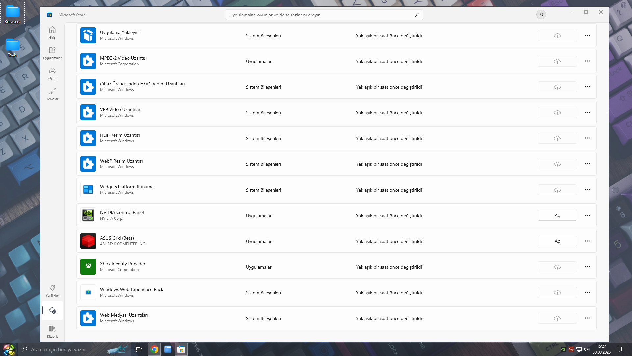Open more options for HEVC Video Uzantıları
The width and height of the screenshot is (632, 356).
pyautogui.click(x=588, y=87)
